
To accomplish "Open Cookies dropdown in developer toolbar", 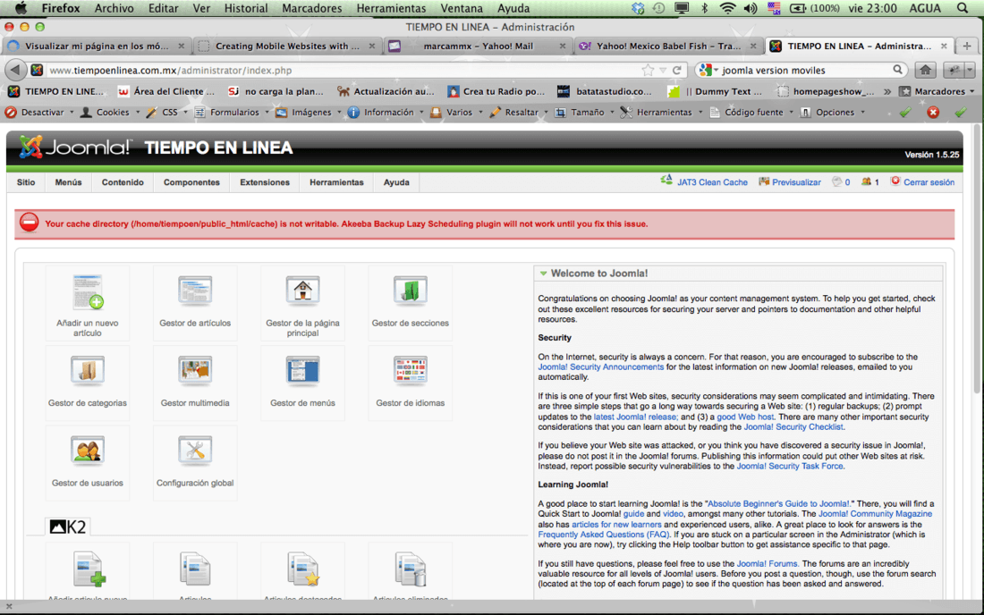I will tap(110, 113).
